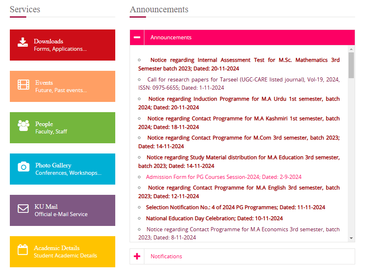Click the People group icon
This screenshot has width=365, height=273.
click(x=24, y=126)
